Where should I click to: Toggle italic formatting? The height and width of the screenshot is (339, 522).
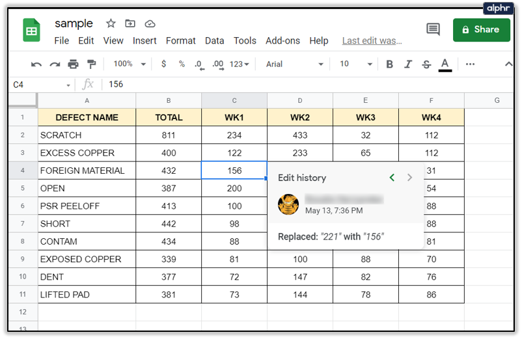point(408,64)
